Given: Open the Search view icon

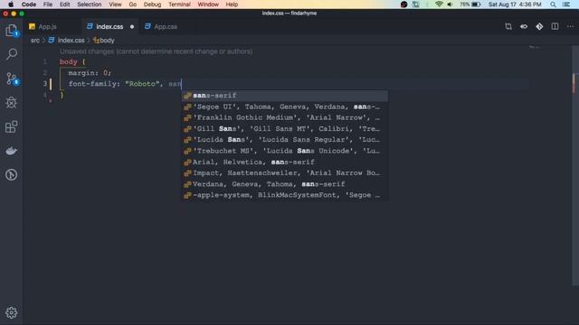Looking at the screenshot, I should (x=12, y=54).
